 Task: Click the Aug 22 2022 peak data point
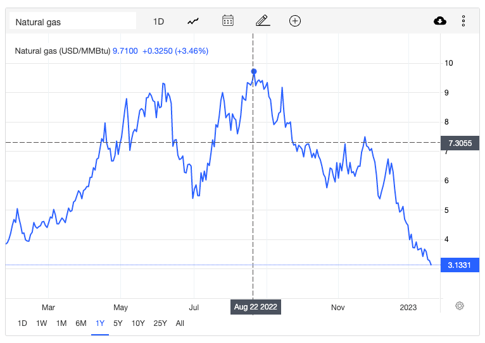click(x=253, y=71)
